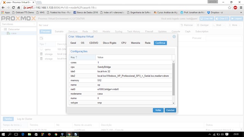
Task: Click the browser home icon
Action: (19, 8)
